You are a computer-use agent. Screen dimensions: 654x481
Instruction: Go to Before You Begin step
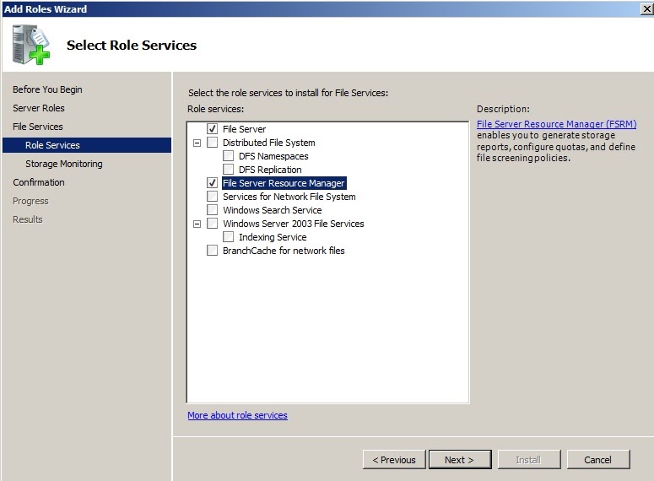pyautogui.click(x=47, y=89)
